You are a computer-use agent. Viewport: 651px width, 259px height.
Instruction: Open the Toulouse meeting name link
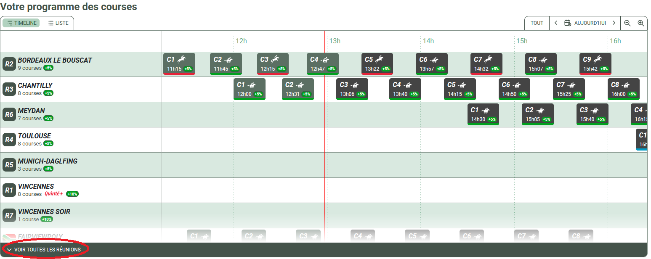click(35, 136)
